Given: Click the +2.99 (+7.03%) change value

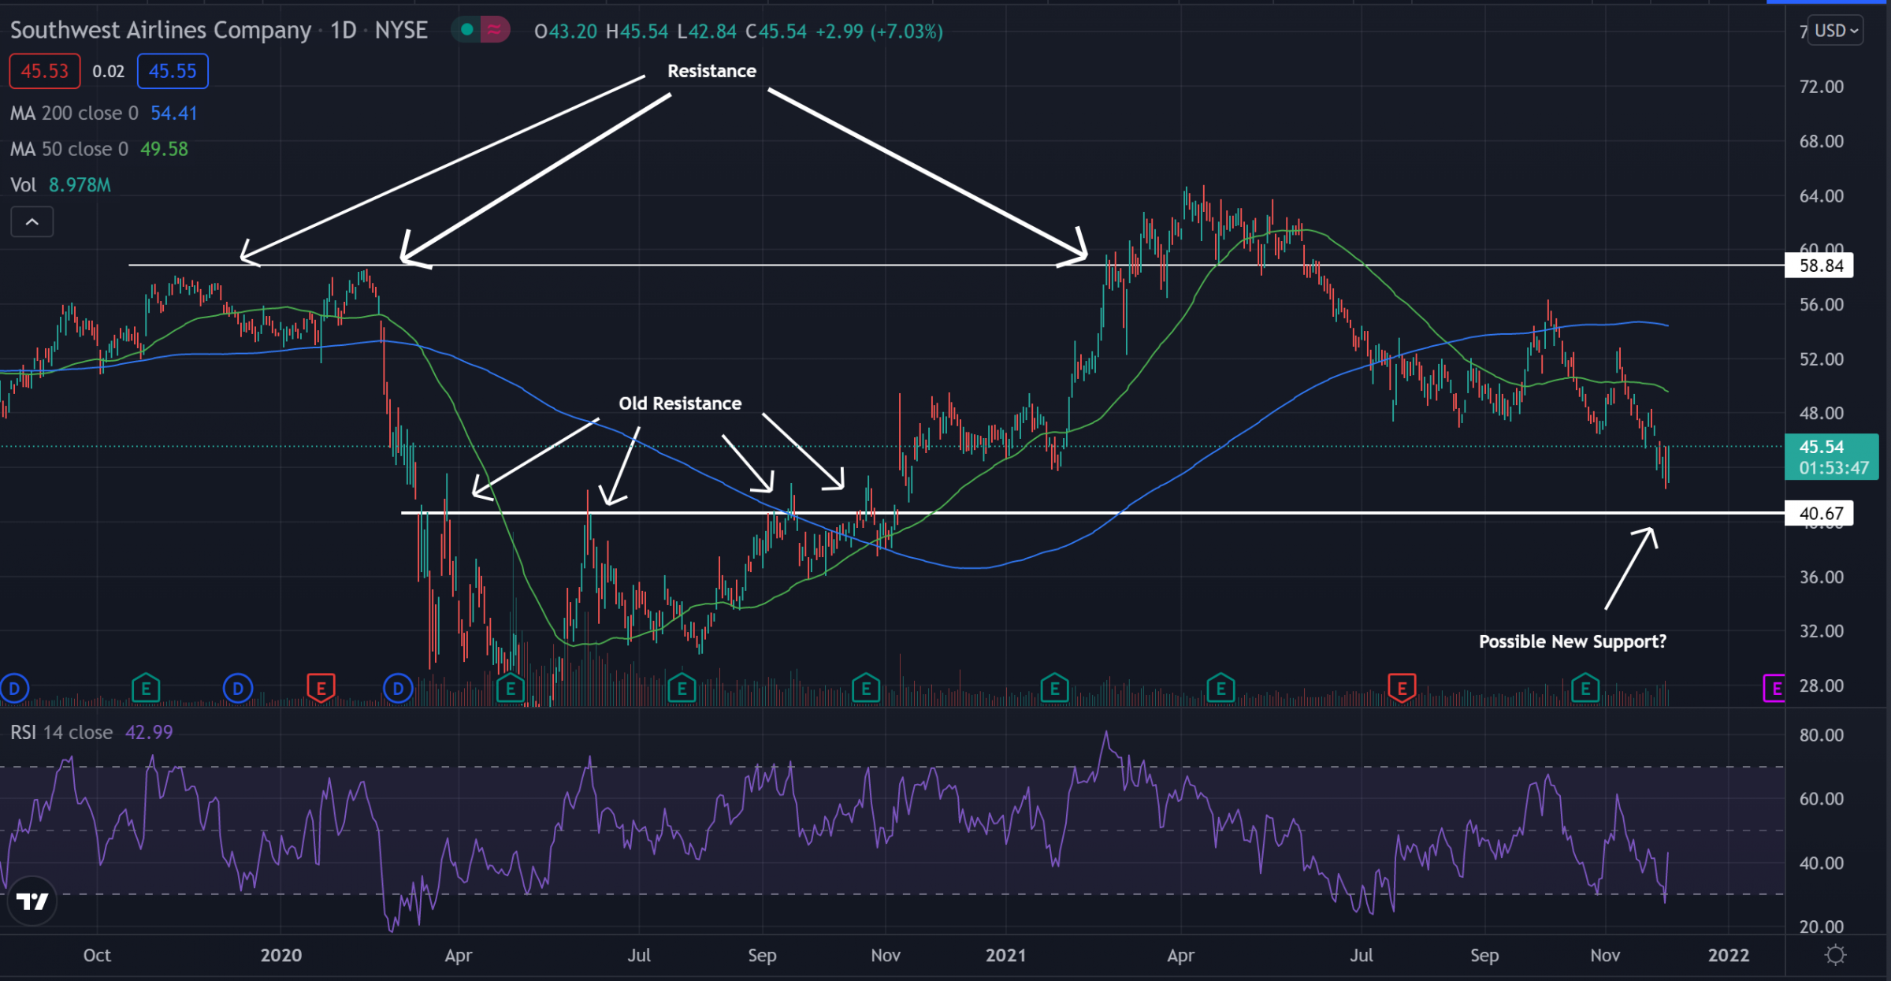Looking at the screenshot, I should tap(879, 32).
